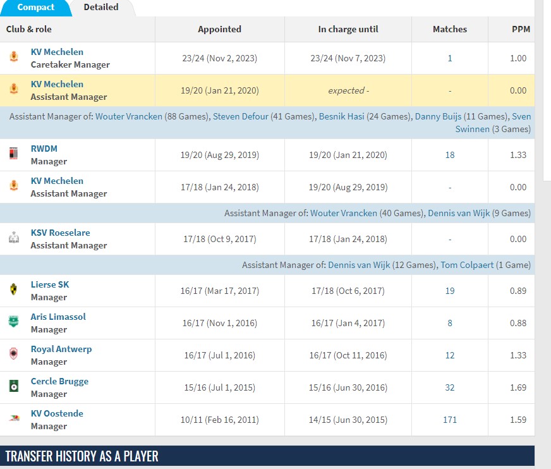Click the 12 matches link for Royal Antwerp
551x469 pixels.
tap(450, 355)
